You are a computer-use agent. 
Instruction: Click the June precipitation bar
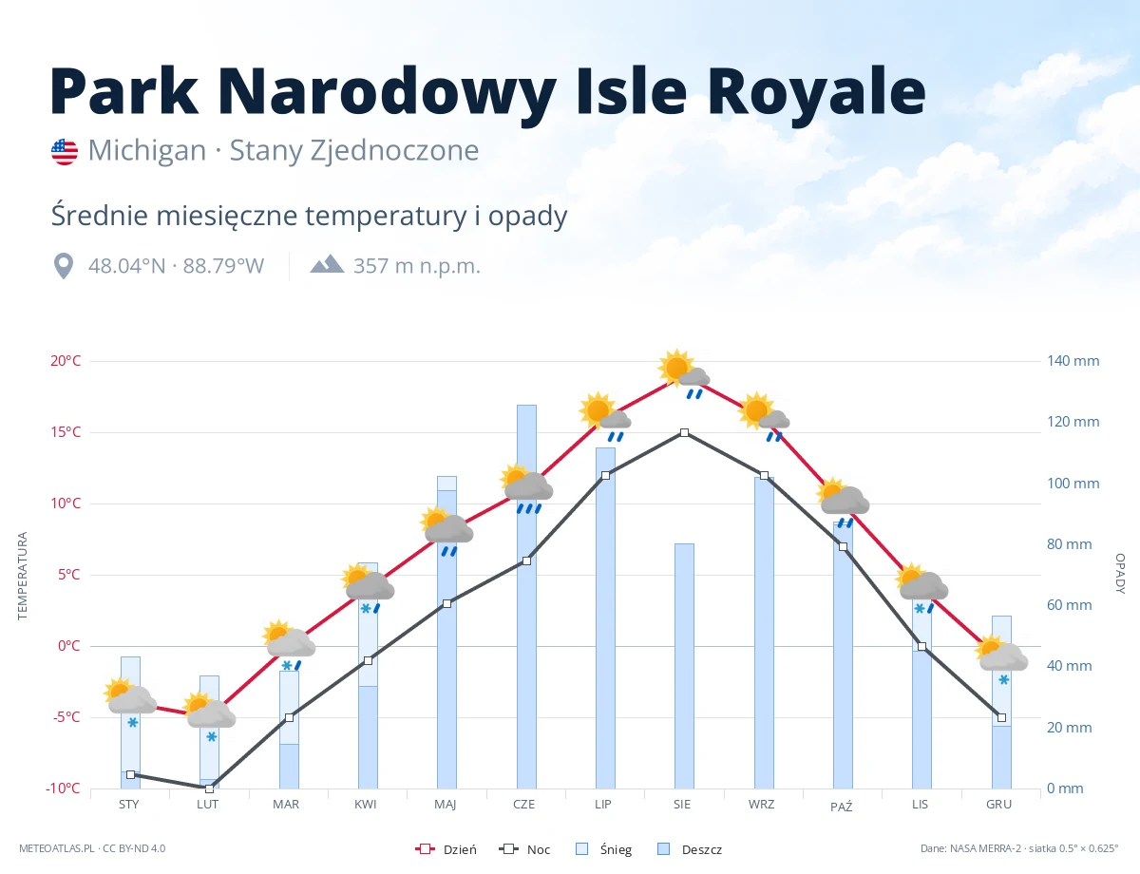coord(526,597)
